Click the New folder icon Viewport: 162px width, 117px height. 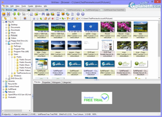[46, 19]
